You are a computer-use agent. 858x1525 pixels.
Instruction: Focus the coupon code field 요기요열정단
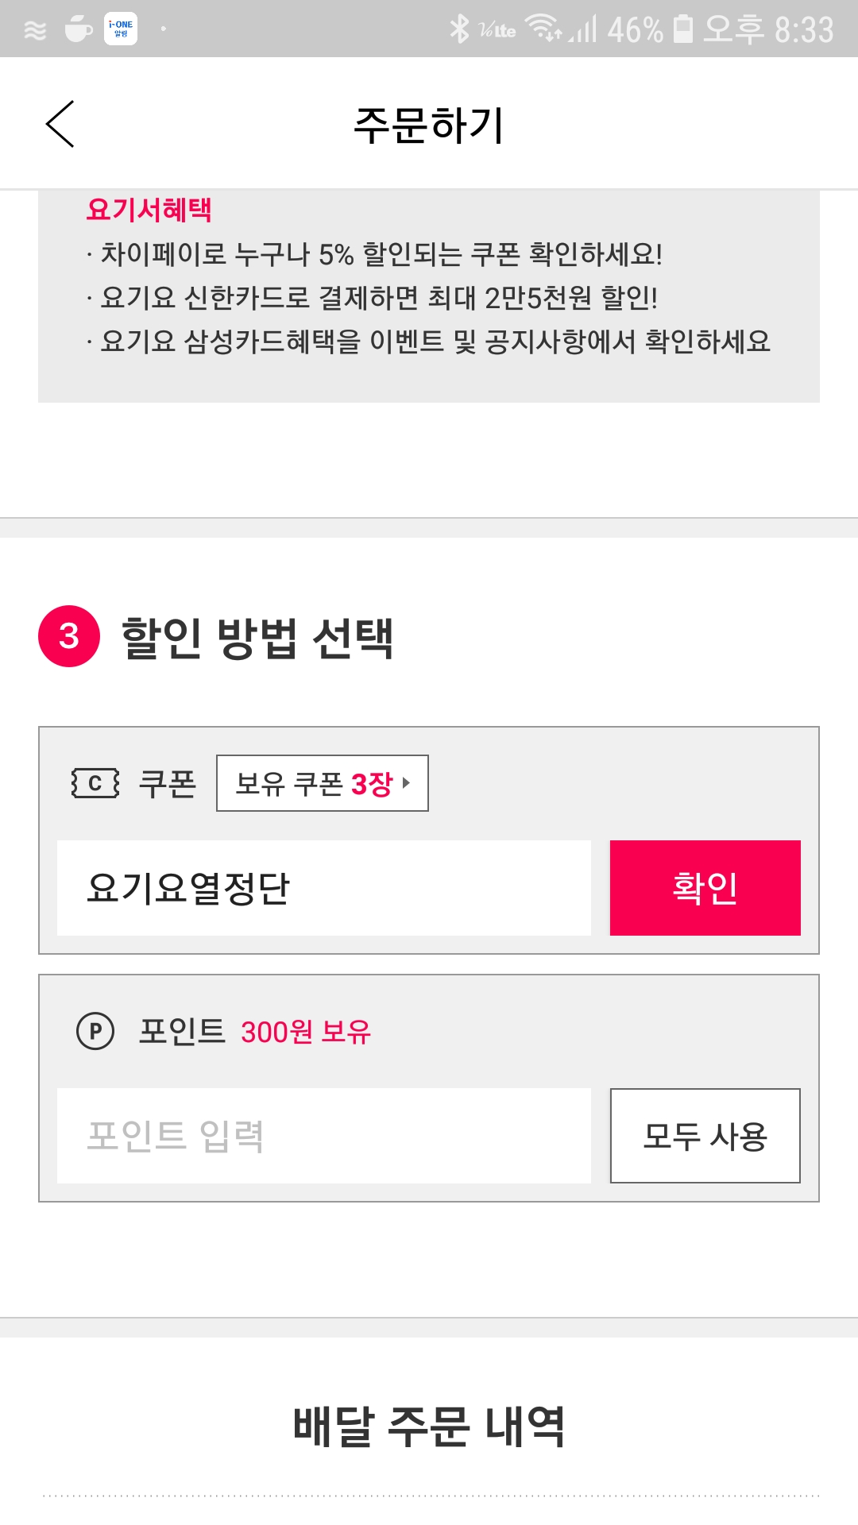(324, 888)
